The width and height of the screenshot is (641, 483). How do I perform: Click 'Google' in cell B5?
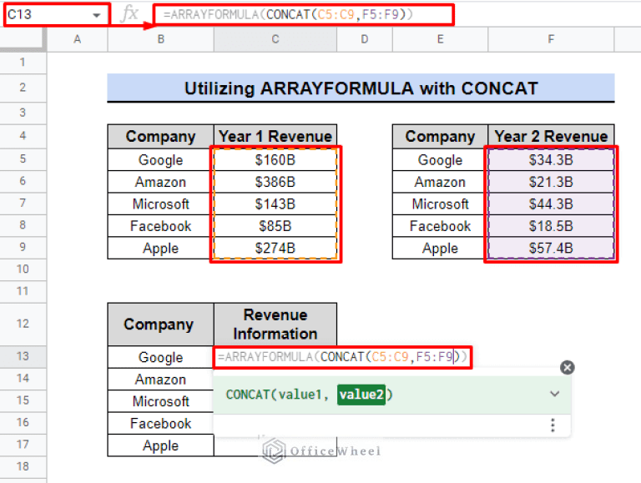(x=160, y=160)
